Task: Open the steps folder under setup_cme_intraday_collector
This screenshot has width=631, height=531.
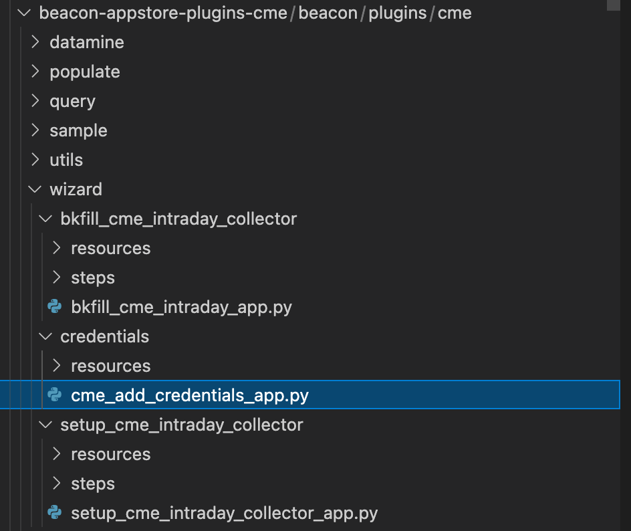Action: pyautogui.click(x=93, y=484)
